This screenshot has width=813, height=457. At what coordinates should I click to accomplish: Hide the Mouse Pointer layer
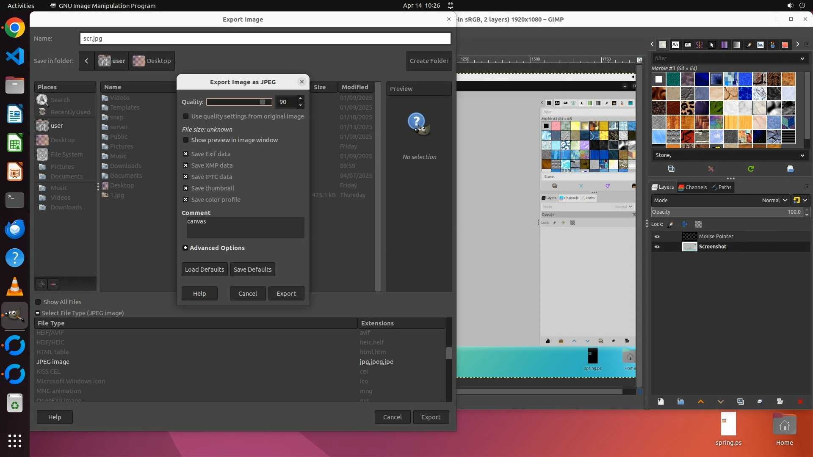coord(657,237)
